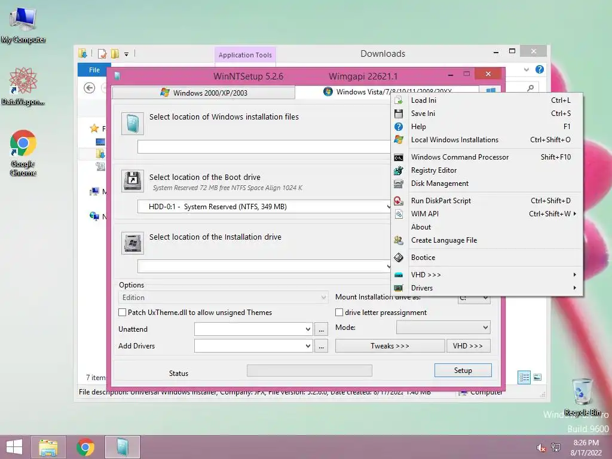Image resolution: width=612 pixels, height=459 pixels.
Task: Toggle drive letter preassignment checkbox
Action: (x=339, y=312)
